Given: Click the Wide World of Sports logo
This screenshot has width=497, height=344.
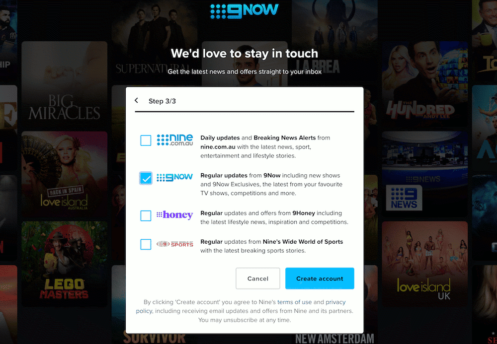Looking at the screenshot, I should pos(174,244).
